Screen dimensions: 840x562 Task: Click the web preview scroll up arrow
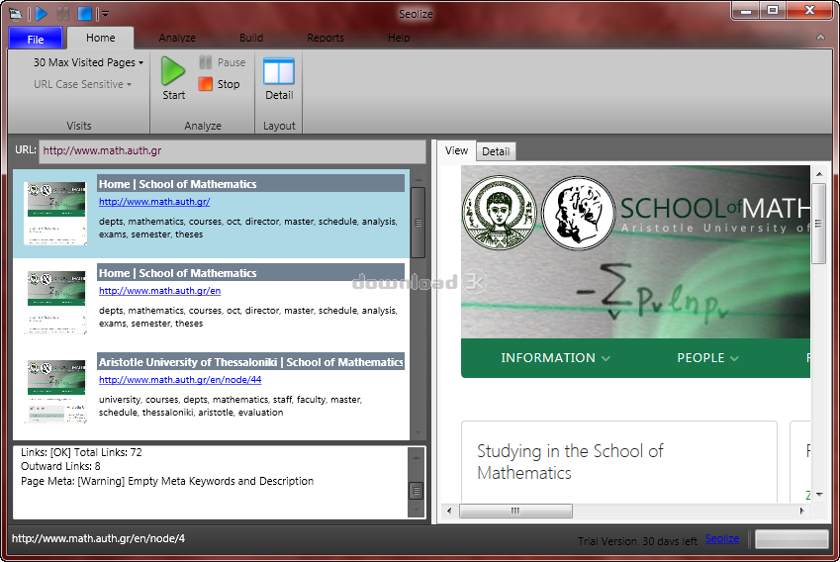(819, 174)
